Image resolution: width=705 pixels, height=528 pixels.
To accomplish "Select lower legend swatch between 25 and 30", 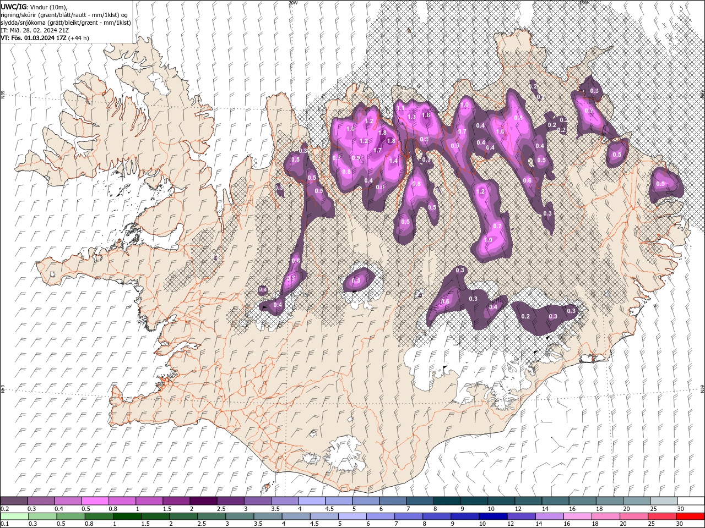I will tap(663, 516).
